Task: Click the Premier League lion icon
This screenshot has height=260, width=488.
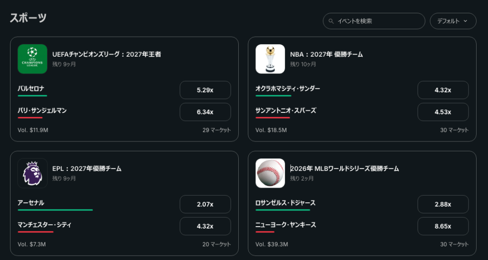Action: pos(32,173)
